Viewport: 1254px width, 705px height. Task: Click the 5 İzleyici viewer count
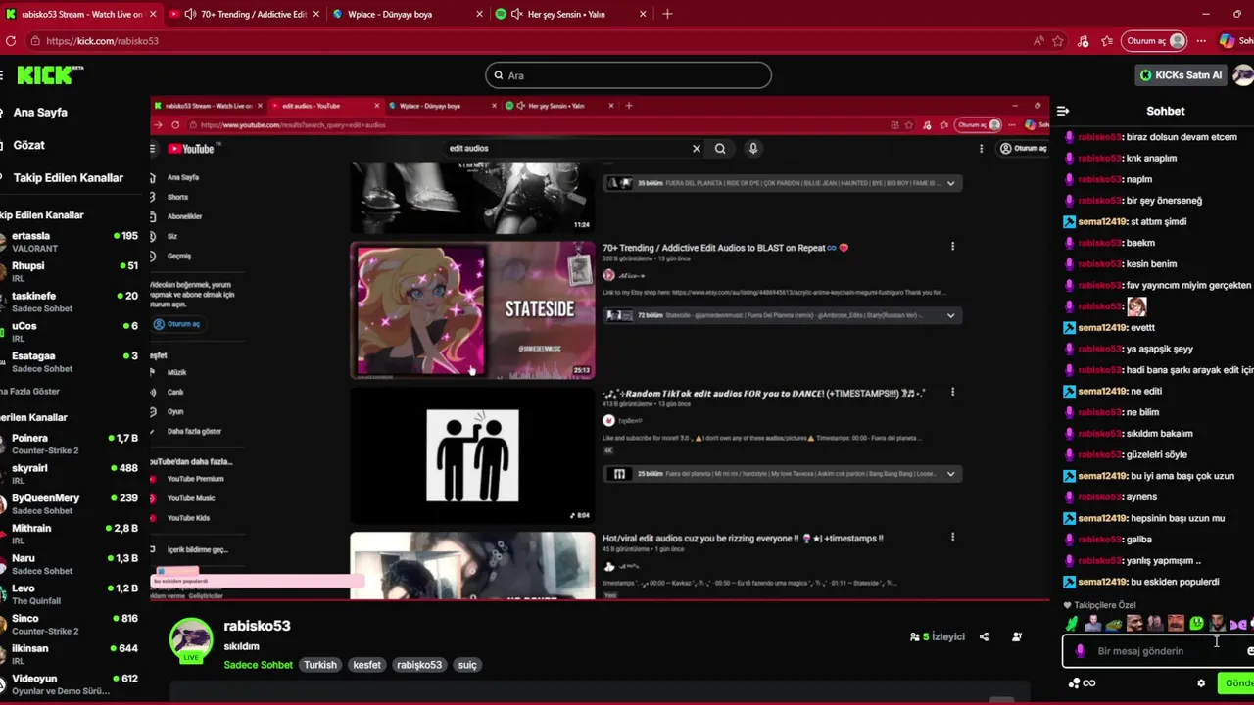pos(938,637)
